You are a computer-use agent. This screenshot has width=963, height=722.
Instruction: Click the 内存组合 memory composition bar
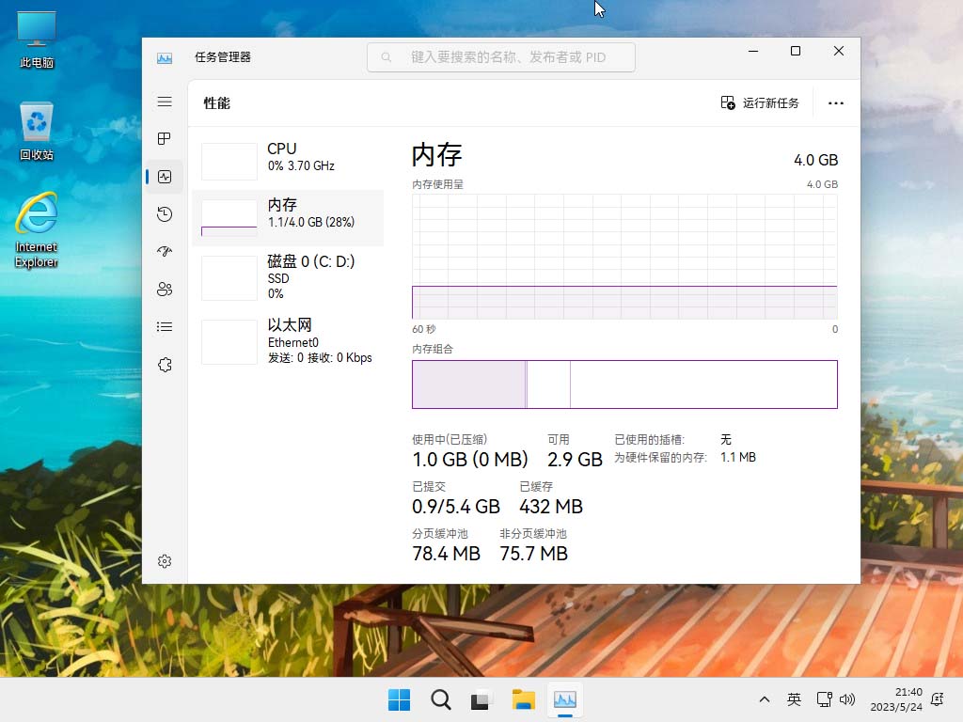[x=624, y=385]
